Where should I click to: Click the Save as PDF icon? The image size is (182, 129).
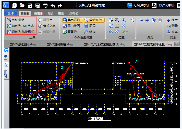[38, 5]
